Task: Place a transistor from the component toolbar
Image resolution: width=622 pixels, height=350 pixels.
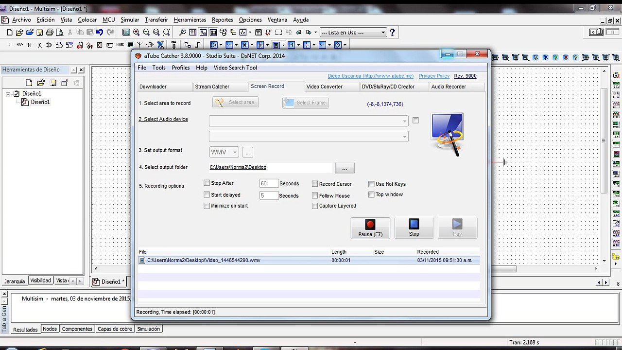Action: [x=39, y=45]
